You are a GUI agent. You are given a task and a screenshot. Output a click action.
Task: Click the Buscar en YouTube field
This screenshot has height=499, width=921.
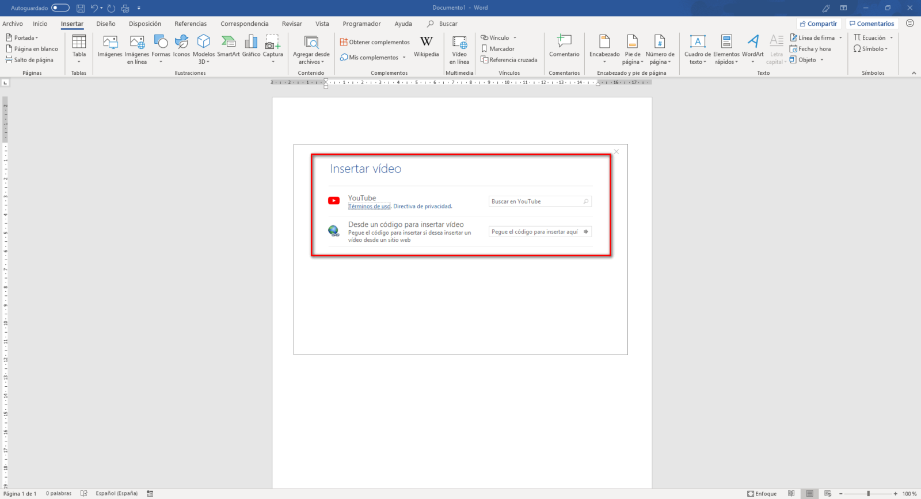[535, 201]
